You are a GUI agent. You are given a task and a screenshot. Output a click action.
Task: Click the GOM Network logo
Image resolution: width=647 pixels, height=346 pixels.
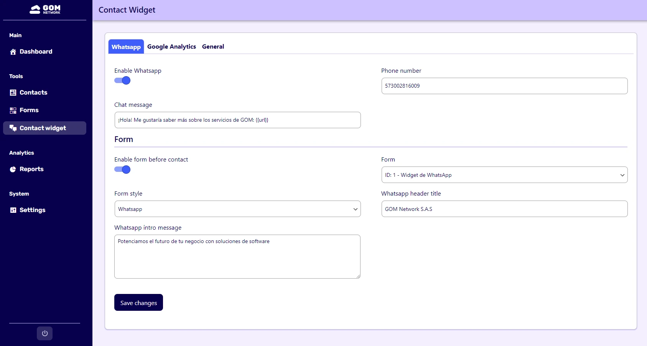pos(44,10)
